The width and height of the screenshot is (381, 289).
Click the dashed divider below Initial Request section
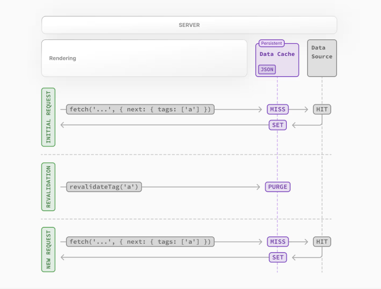(186, 154)
